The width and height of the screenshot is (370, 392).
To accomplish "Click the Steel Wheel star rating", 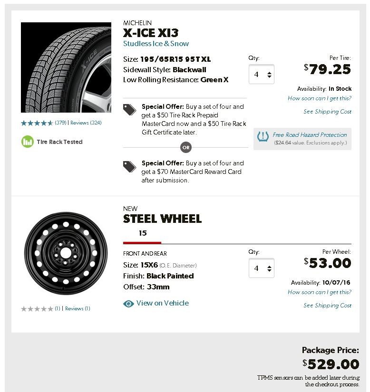I will point(37,309).
